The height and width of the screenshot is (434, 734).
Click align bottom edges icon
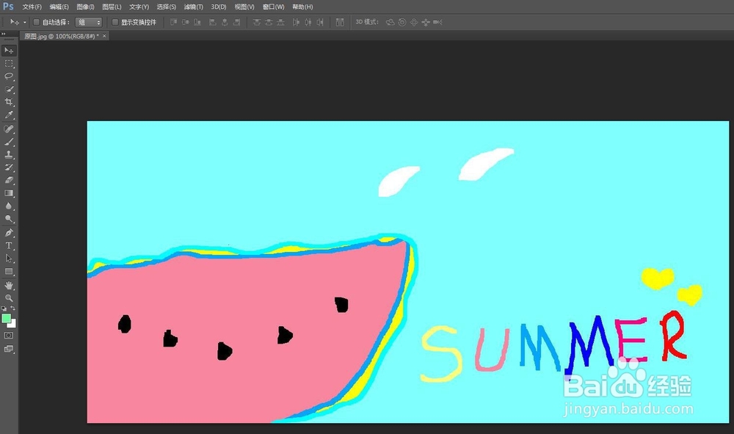coord(197,22)
